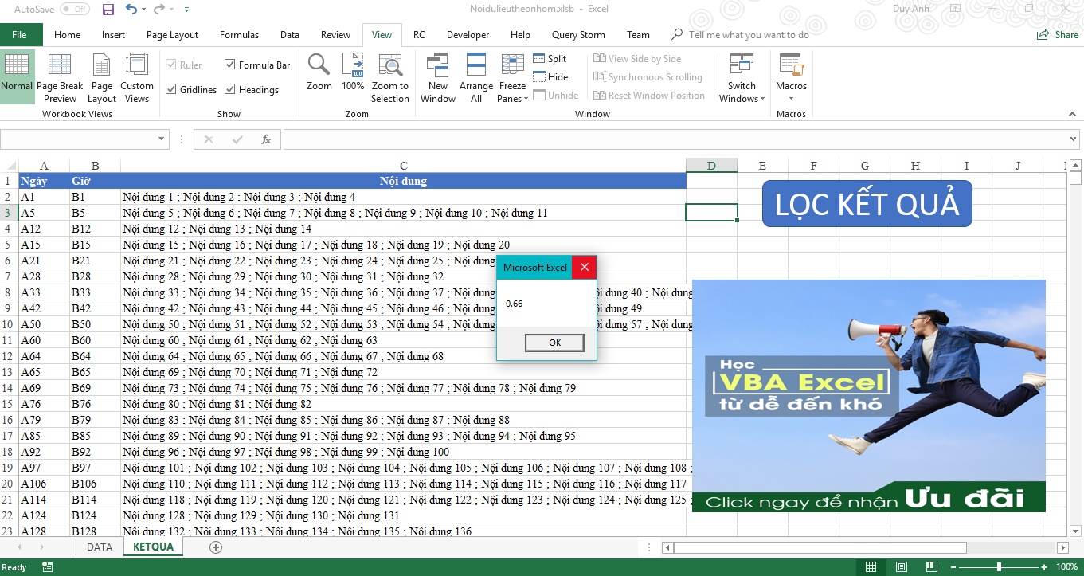The image size is (1084, 576).
Task: Select cell B42 in row 9
Action: (x=95, y=308)
